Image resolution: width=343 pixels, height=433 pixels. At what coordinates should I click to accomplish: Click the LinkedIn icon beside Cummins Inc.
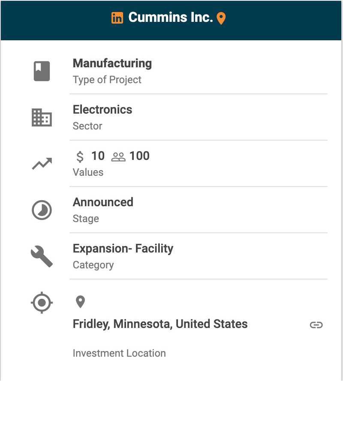pos(117,18)
